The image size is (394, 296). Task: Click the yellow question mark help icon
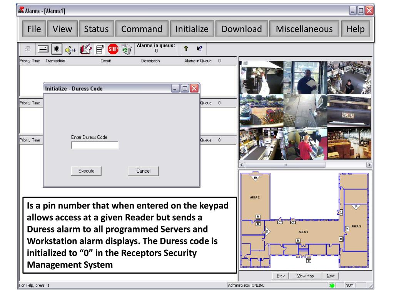point(186,49)
